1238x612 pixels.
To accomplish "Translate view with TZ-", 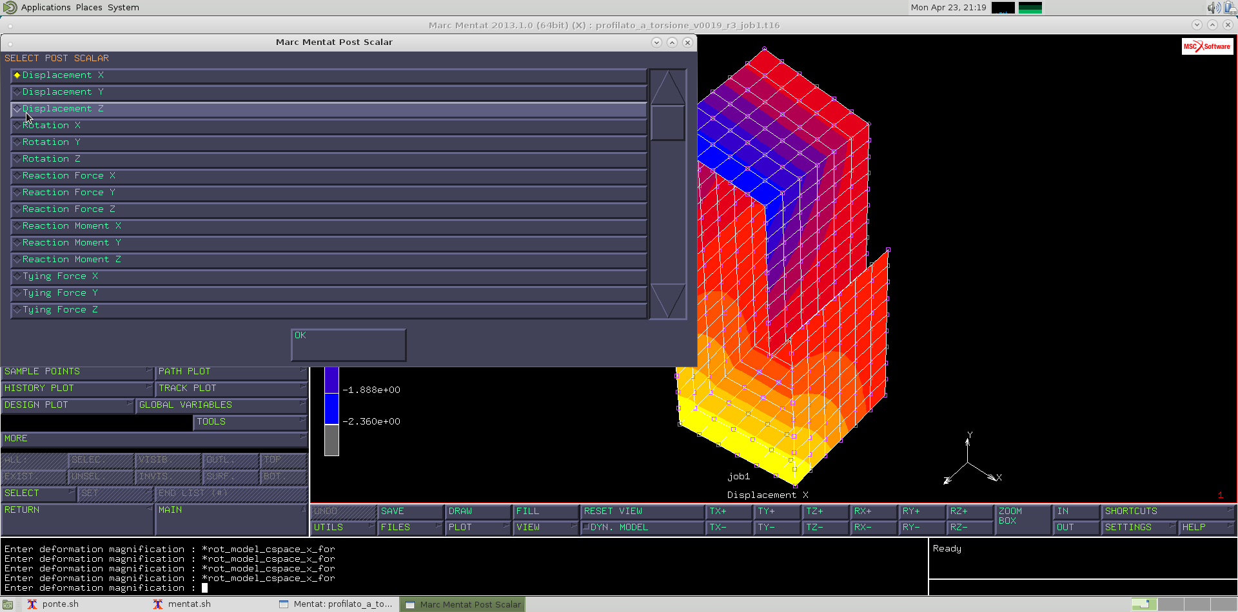I will pos(826,528).
